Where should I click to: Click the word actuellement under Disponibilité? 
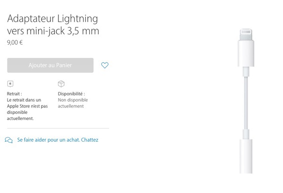[x=71, y=106]
